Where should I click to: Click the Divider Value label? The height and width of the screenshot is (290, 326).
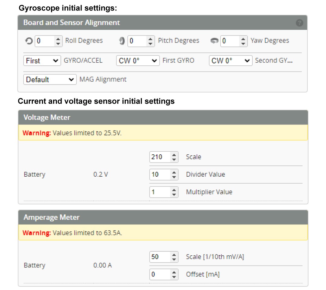pos(206,174)
